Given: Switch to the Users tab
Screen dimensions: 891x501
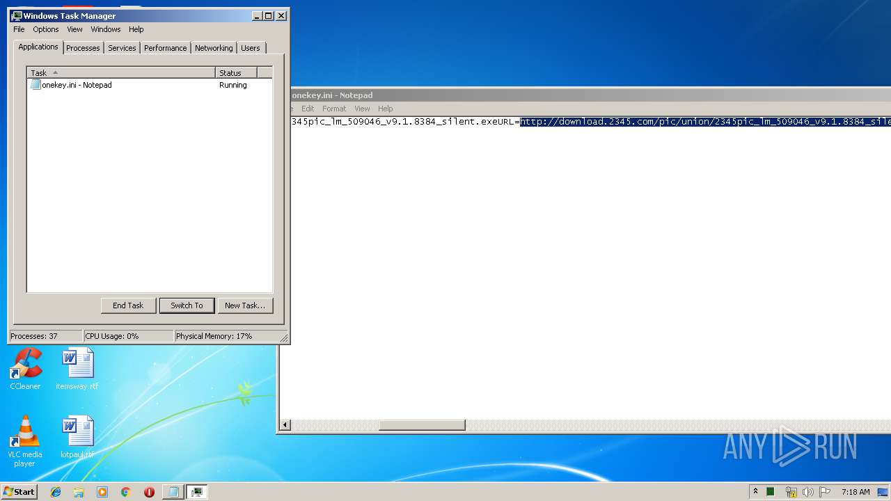Looking at the screenshot, I should [x=251, y=48].
